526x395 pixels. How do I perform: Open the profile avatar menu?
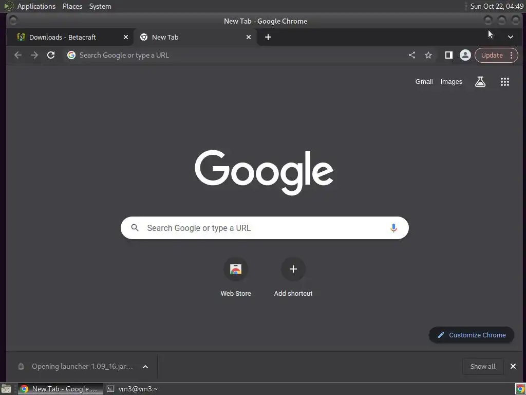coord(465,55)
